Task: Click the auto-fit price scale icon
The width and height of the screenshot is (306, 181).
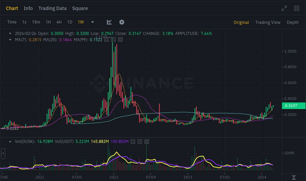Action: [294, 177]
